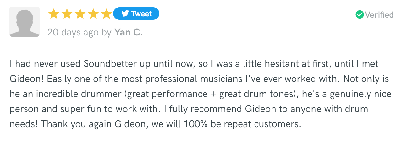The width and height of the screenshot is (406, 152).
Task: Click the first yellow rating star
Action: click(x=54, y=14)
